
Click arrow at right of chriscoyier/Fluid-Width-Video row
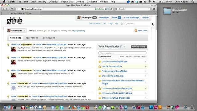tap(146, 93)
